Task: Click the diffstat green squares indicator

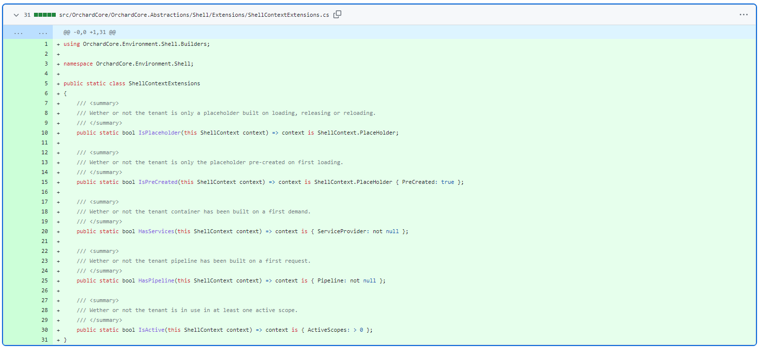Action: click(x=45, y=15)
